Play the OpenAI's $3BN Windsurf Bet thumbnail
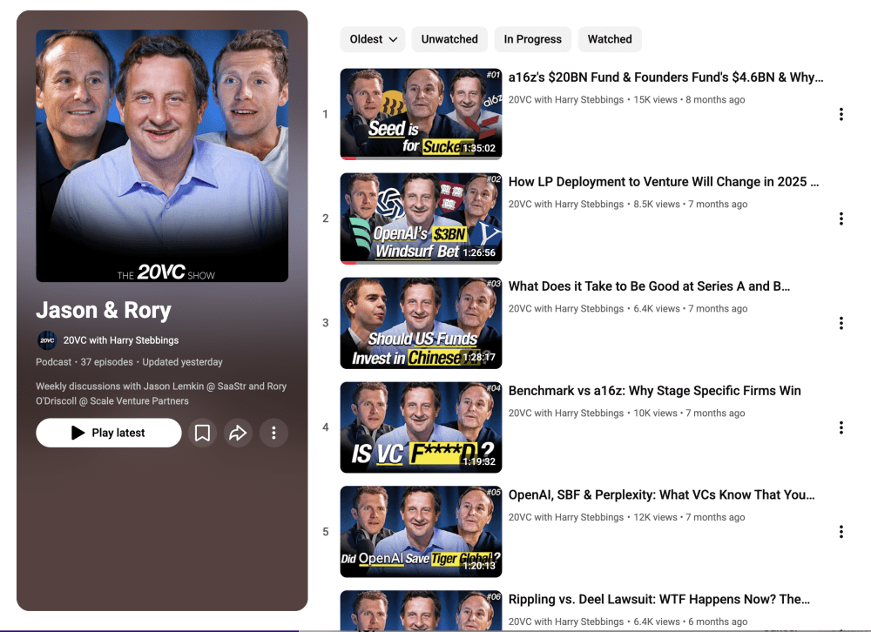Image resolution: width=871 pixels, height=632 pixels. 421,219
